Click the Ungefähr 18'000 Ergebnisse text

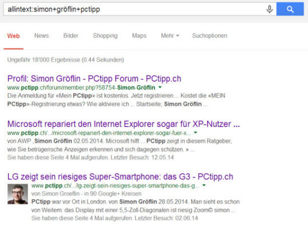pyautogui.click(x=66, y=59)
